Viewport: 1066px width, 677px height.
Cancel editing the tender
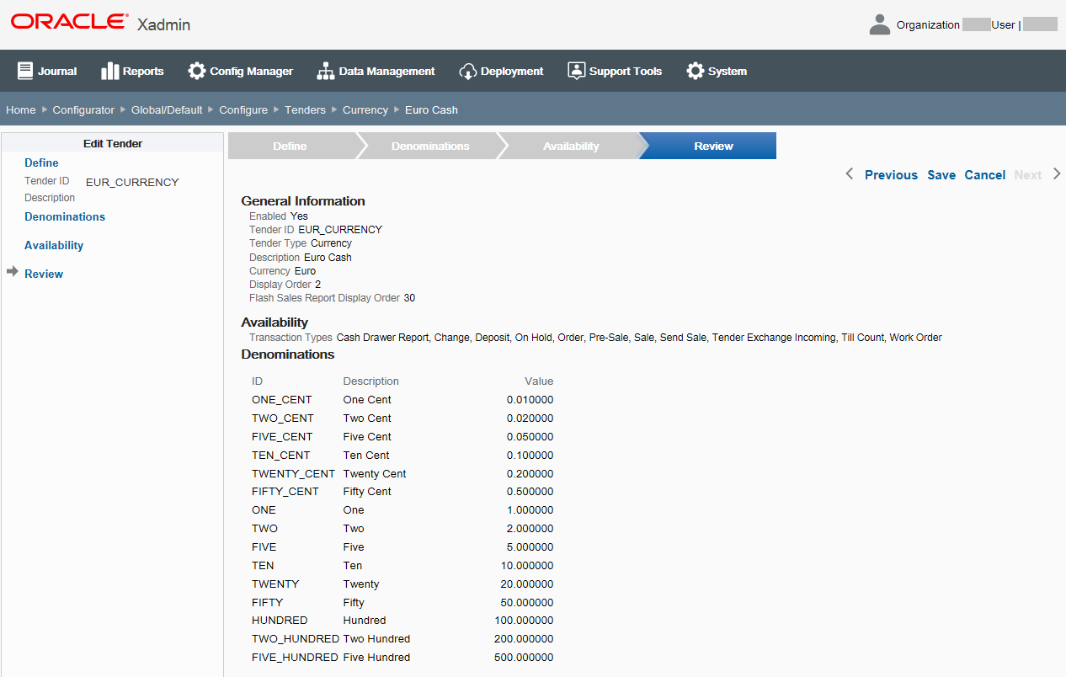coord(984,174)
